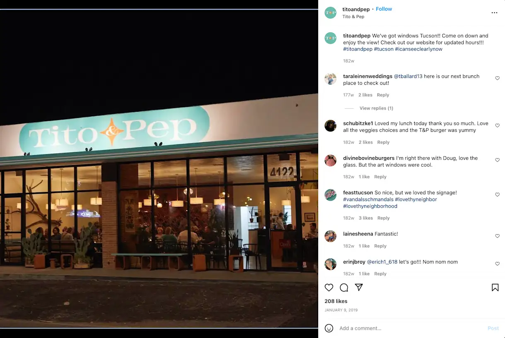Follow the titoandpep account

384,9
